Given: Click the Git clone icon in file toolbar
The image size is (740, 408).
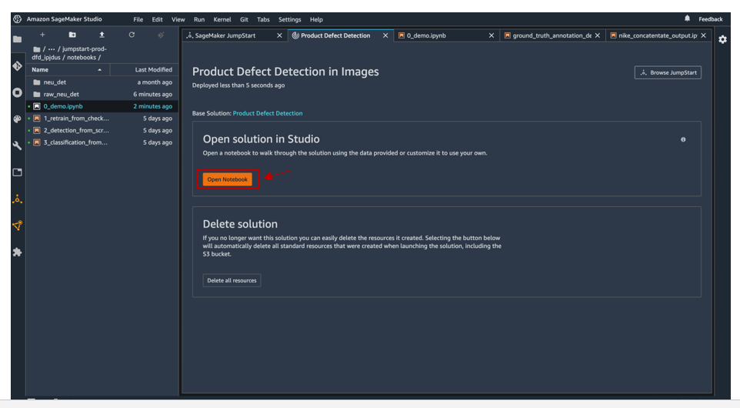Looking at the screenshot, I should coord(161,35).
